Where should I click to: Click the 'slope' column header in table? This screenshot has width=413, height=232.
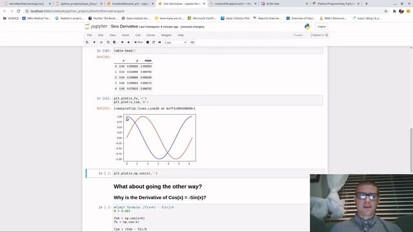click(x=148, y=61)
